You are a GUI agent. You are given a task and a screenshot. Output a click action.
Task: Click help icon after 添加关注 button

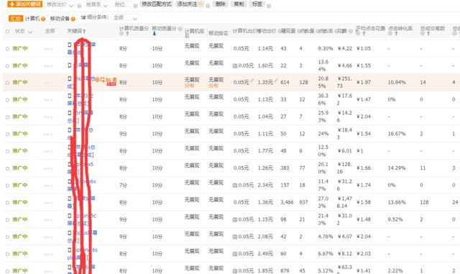[x=208, y=6]
